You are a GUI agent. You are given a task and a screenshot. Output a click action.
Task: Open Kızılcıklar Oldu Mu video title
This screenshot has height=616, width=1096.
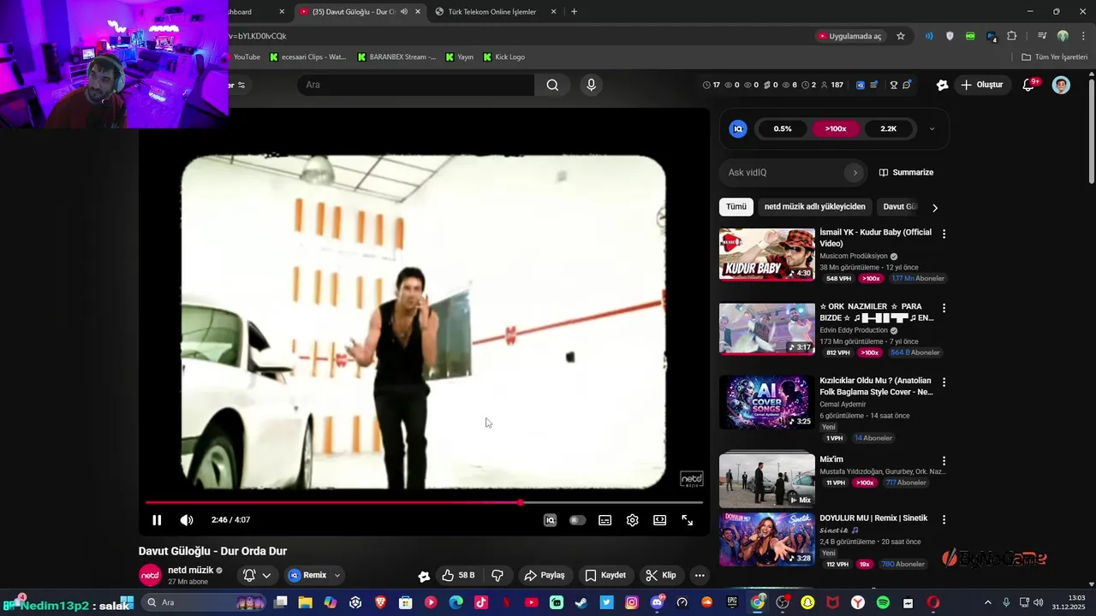pos(876,386)
